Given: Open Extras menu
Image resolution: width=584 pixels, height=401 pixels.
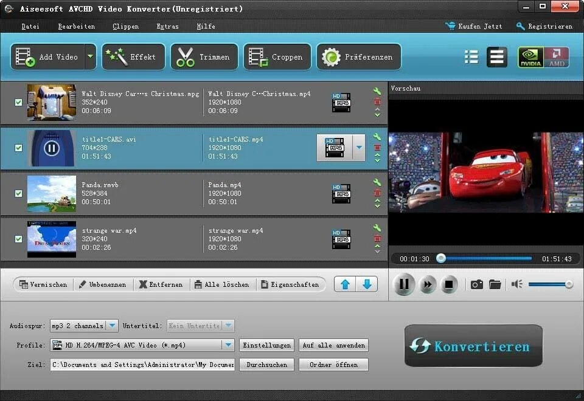Looking at the screenshot, I should 168,26.
